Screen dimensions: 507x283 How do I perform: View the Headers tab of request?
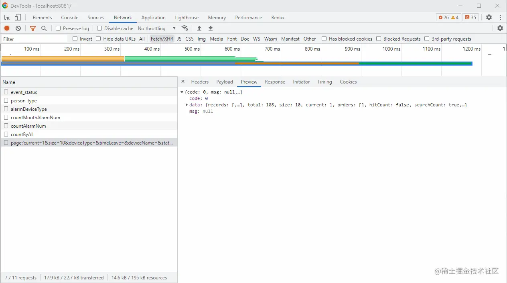(x=200, y=81)
